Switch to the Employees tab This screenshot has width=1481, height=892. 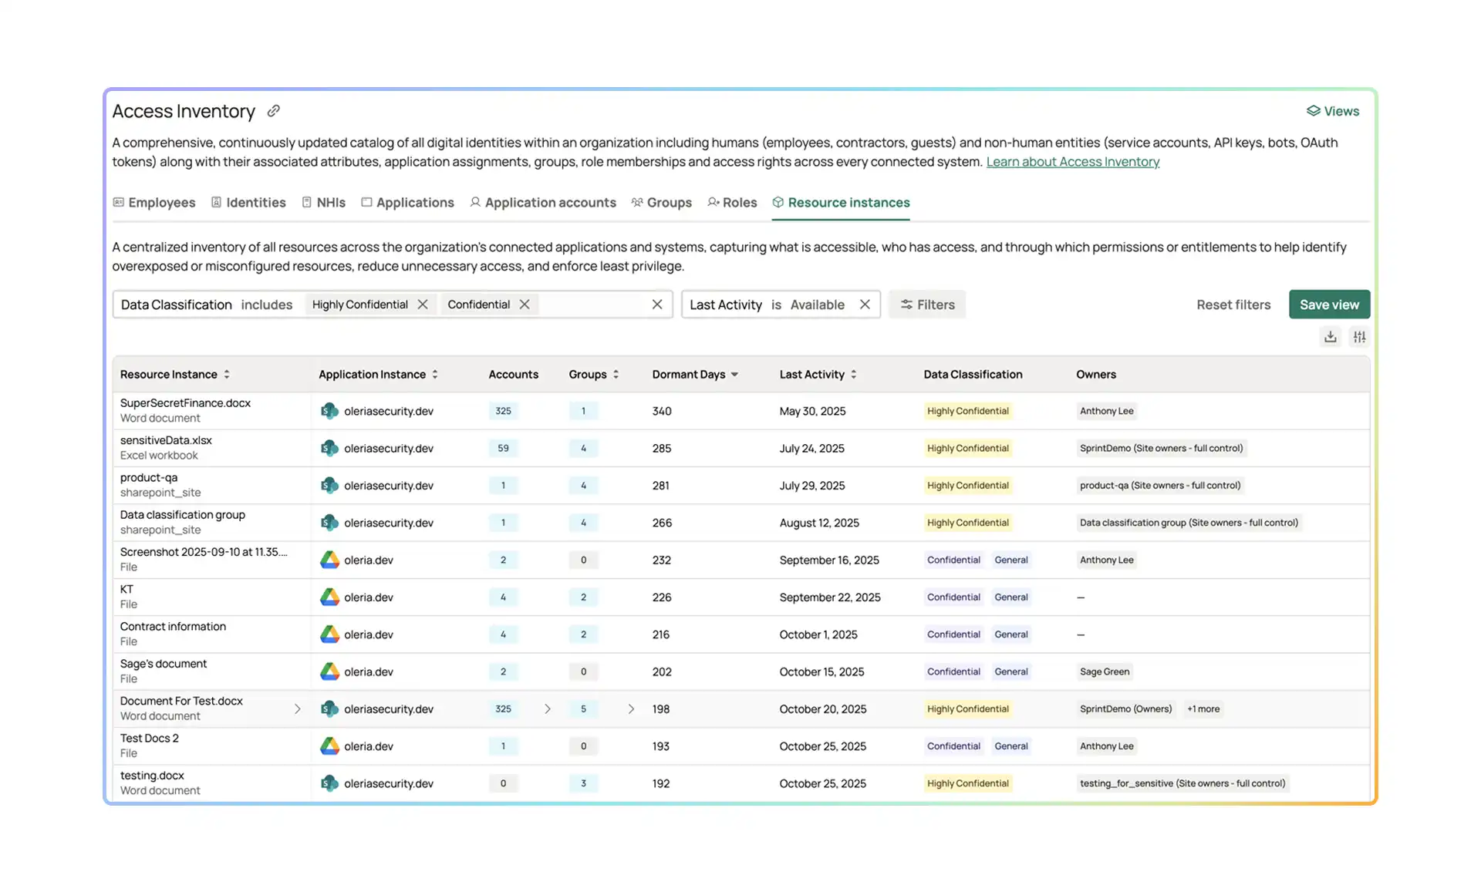click(x=154, y=202)
